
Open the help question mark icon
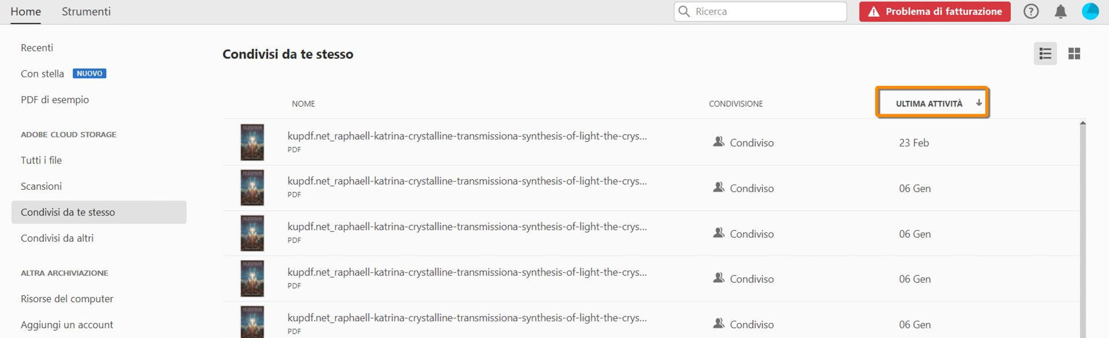[x=1031, y=12]
